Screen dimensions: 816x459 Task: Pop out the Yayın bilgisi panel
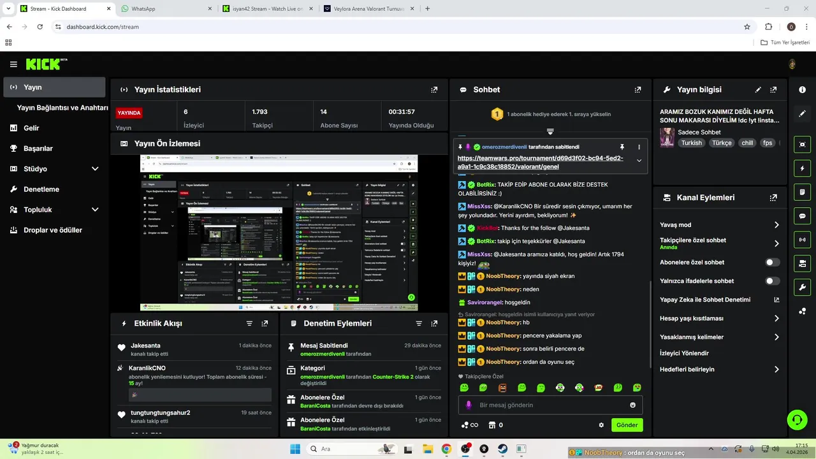click(773, 90)
